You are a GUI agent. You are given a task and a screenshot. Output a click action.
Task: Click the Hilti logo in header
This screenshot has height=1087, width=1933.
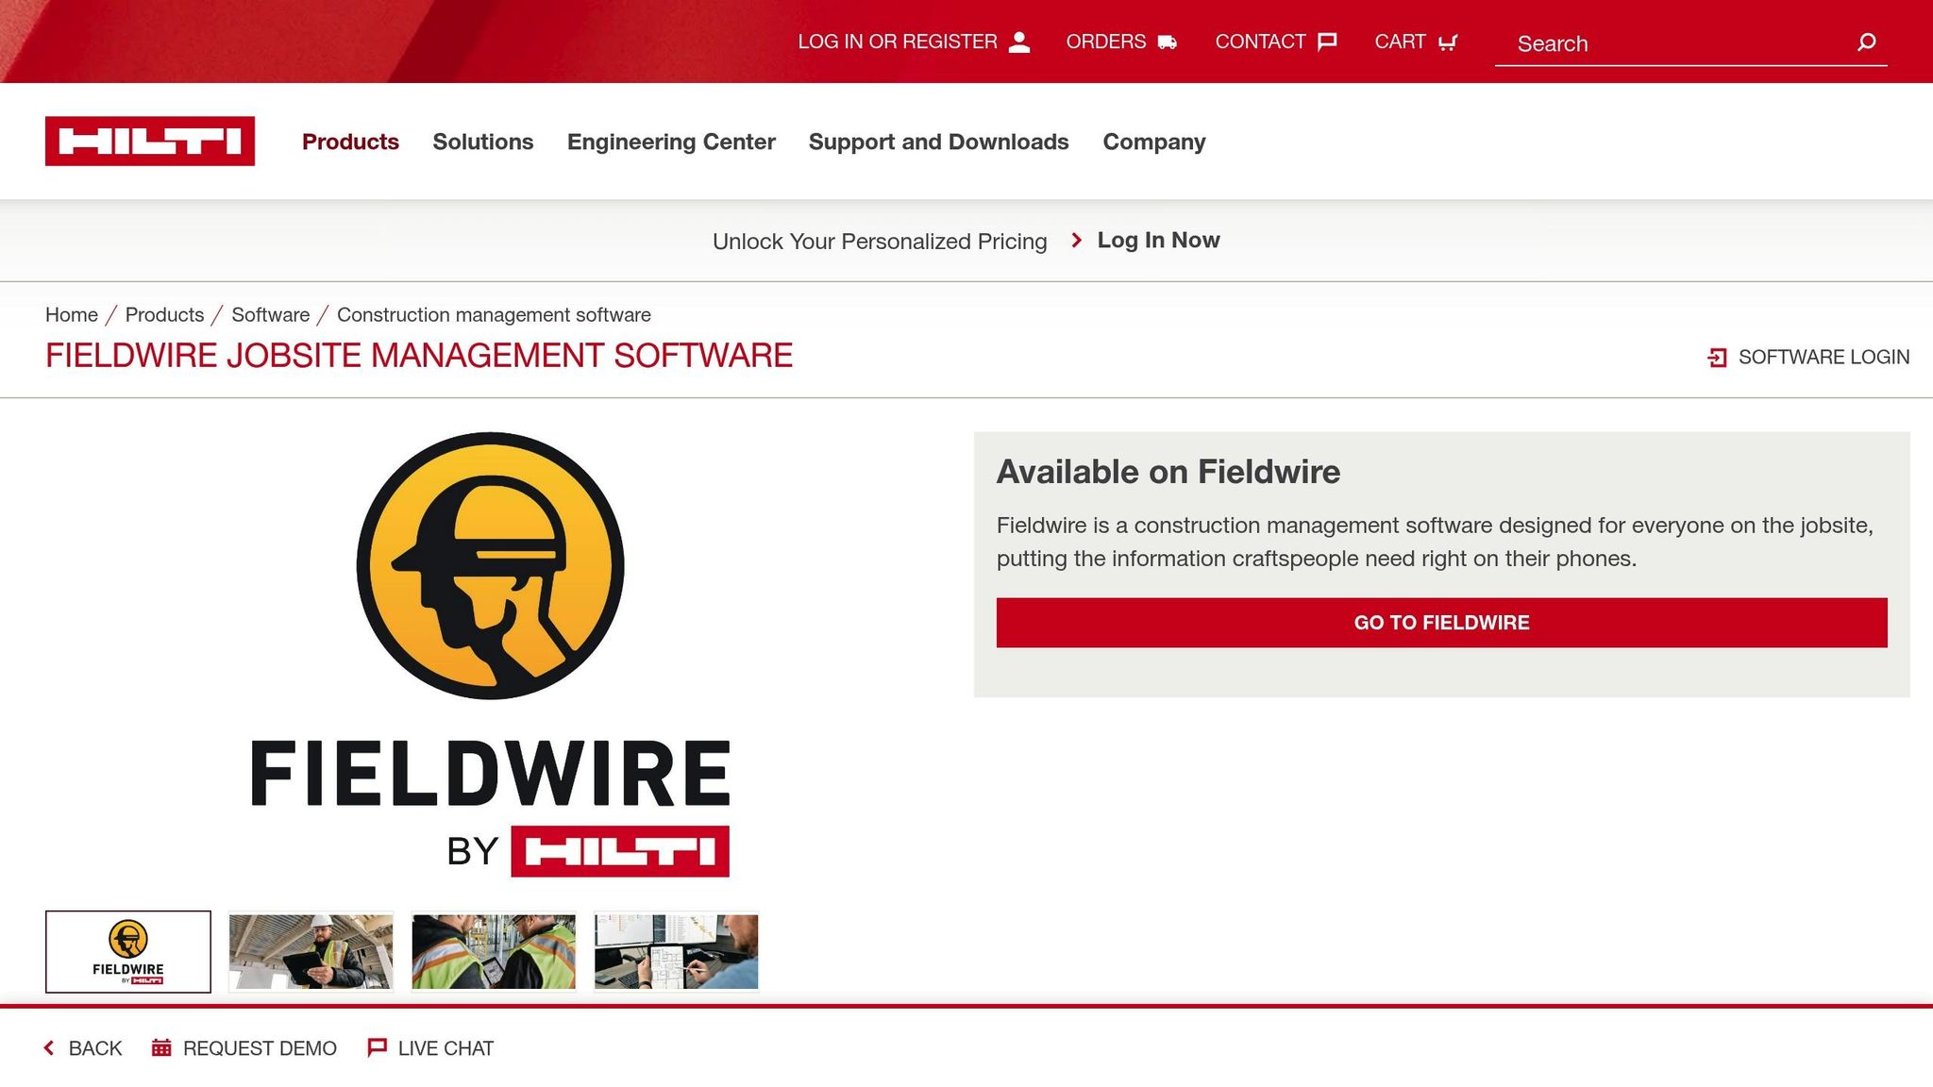point(150,141)
